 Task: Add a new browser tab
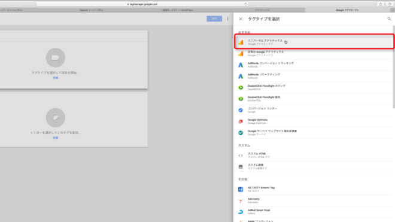[393, 10]
